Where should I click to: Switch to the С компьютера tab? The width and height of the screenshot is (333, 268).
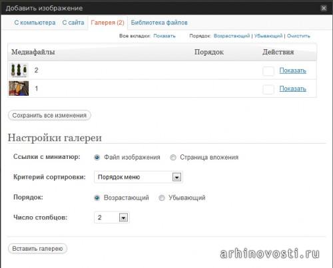tap(35, 23)
